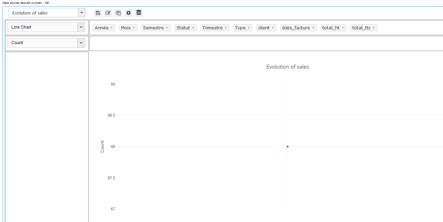The height and width of the screenshot is (222, 443).
Task: Select the Statut attribute chip
Action: (183, 28)
